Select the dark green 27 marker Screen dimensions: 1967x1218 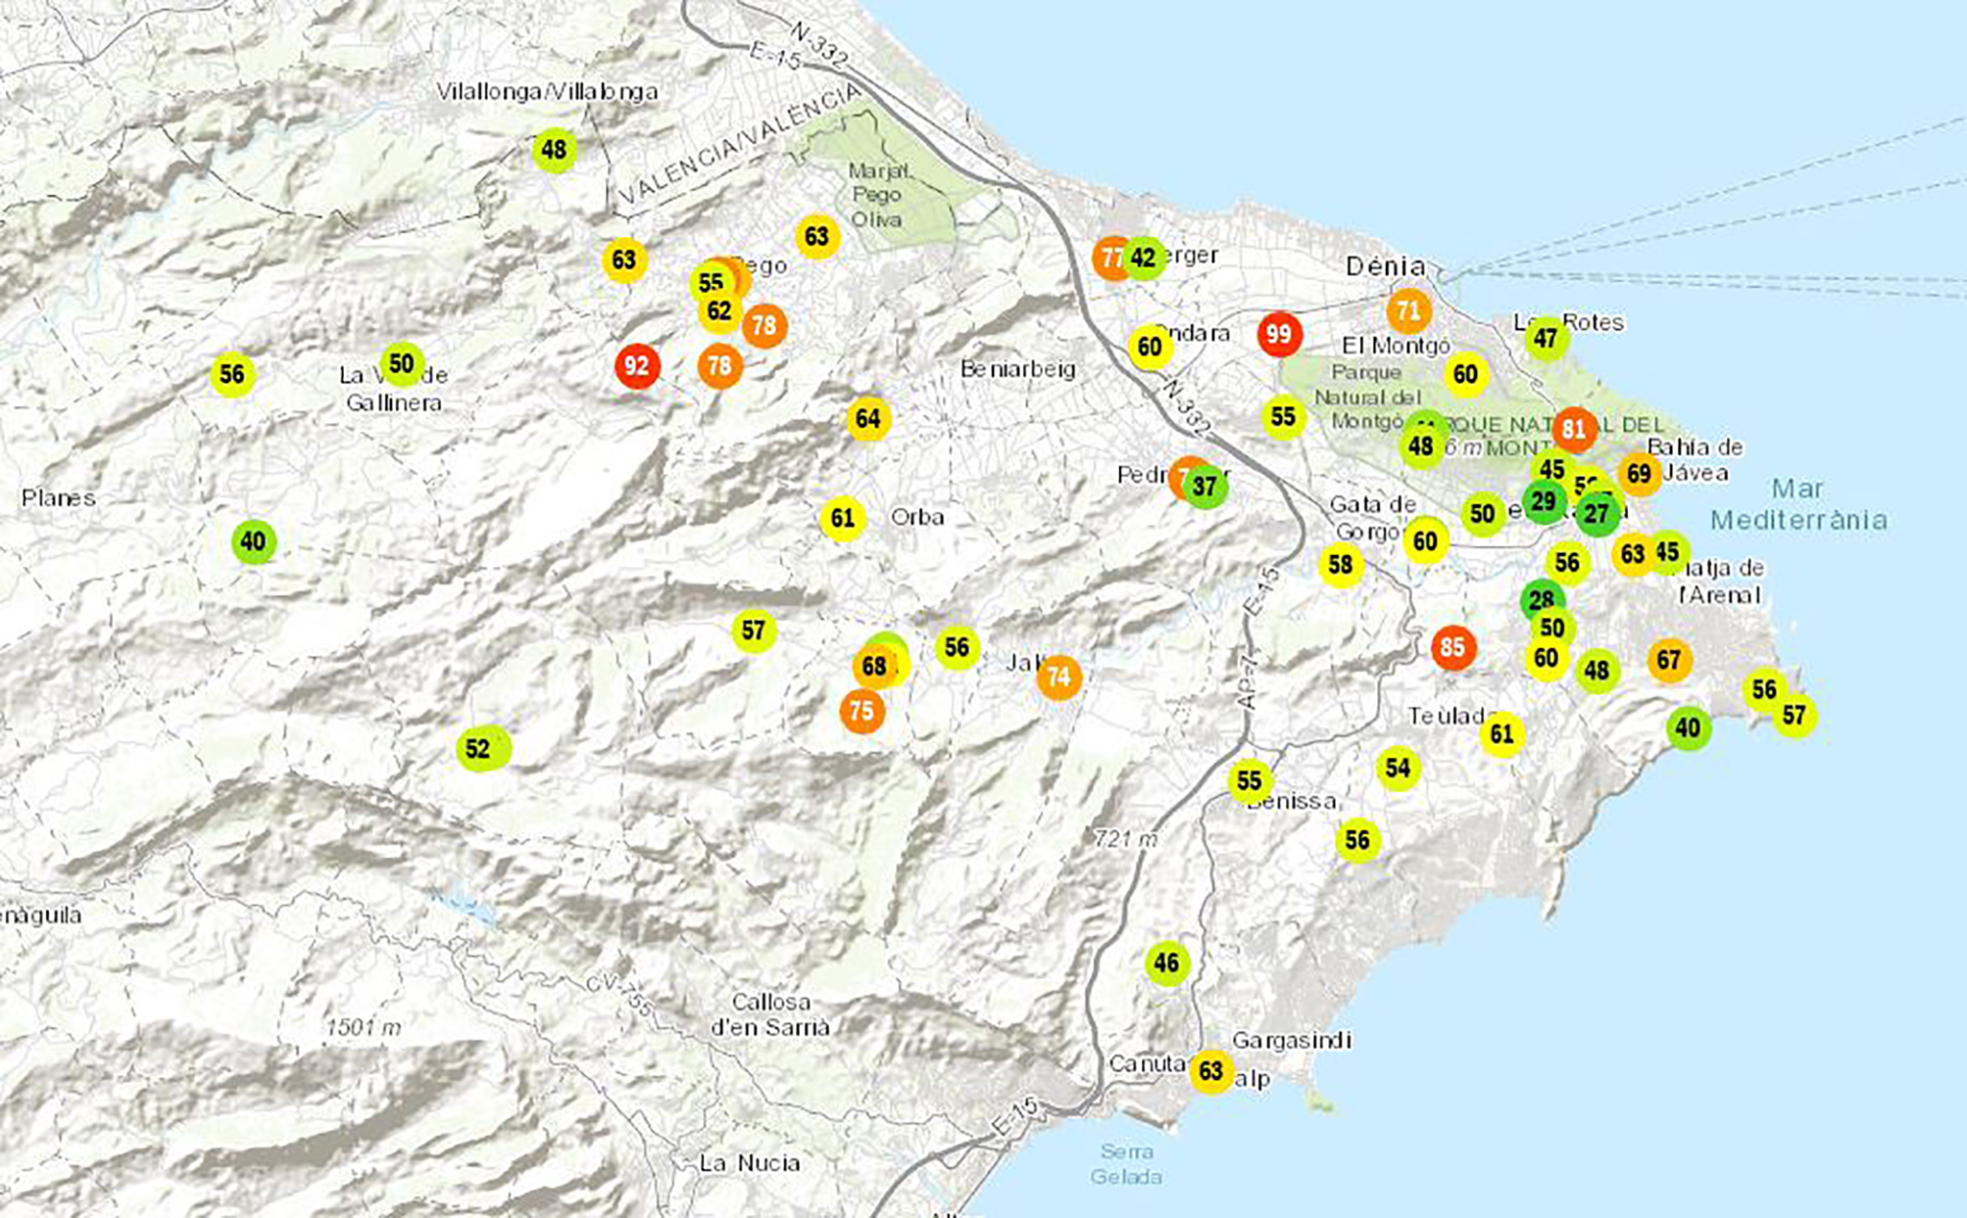click(x=1597, y=514)
